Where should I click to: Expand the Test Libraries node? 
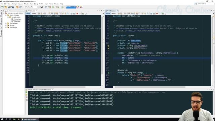(x=6, y=27)
